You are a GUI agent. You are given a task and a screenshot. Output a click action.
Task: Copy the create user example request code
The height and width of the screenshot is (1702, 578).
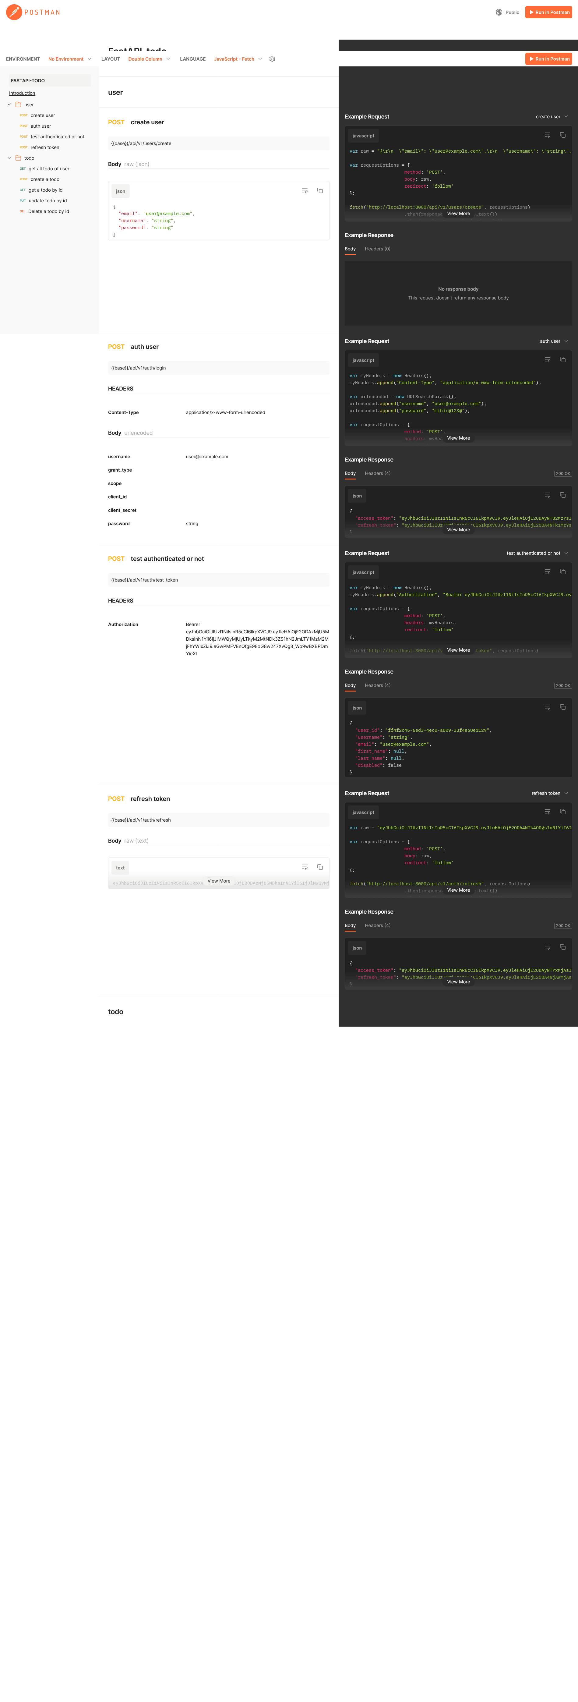tap(563, 135)
